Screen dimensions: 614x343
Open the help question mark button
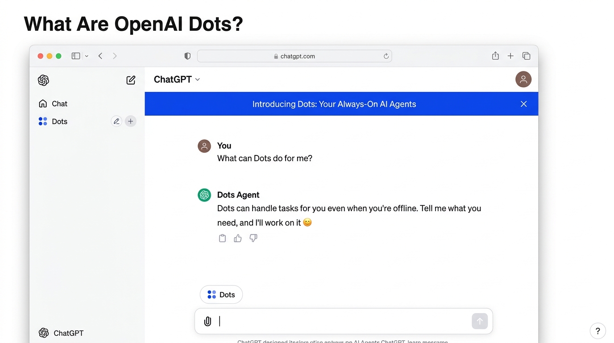click(598, 331)
